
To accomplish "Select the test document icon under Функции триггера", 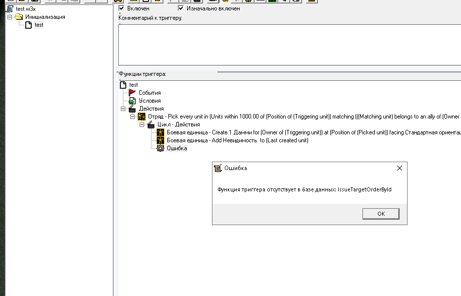I will [123, 85].
